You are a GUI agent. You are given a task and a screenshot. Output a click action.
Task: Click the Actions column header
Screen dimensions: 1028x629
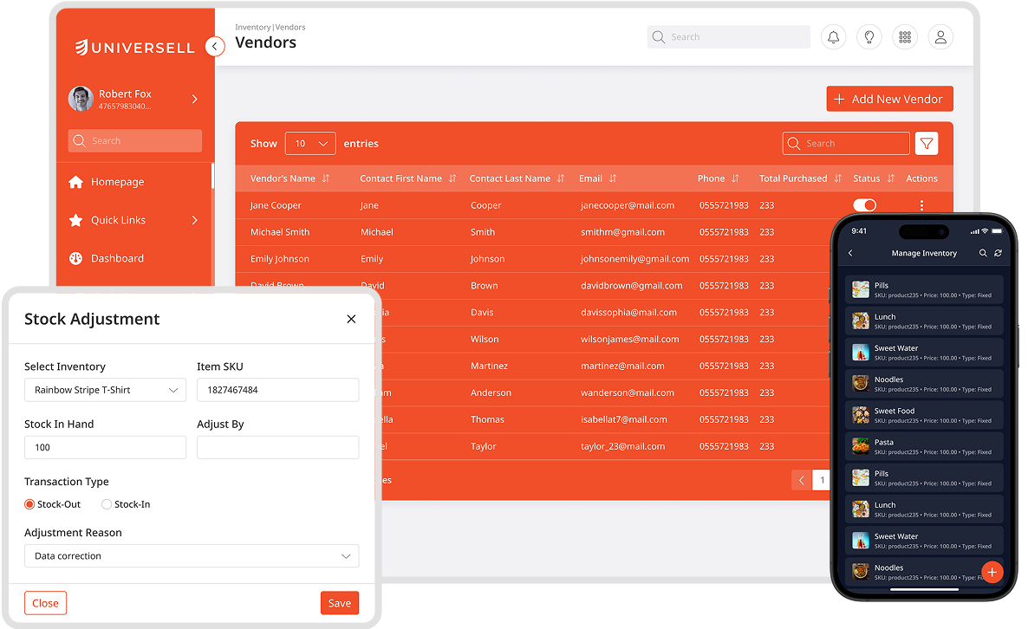tap(921, 178)
